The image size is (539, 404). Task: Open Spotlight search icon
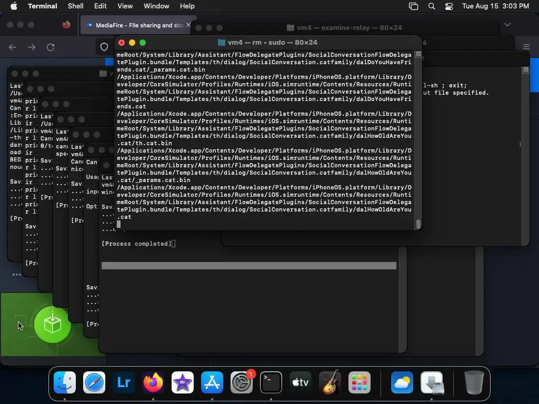[432, 6]
